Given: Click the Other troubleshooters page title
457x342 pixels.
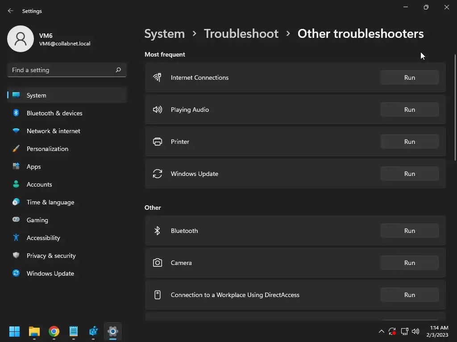Looking at the screenshot, I should pos(361,34).
